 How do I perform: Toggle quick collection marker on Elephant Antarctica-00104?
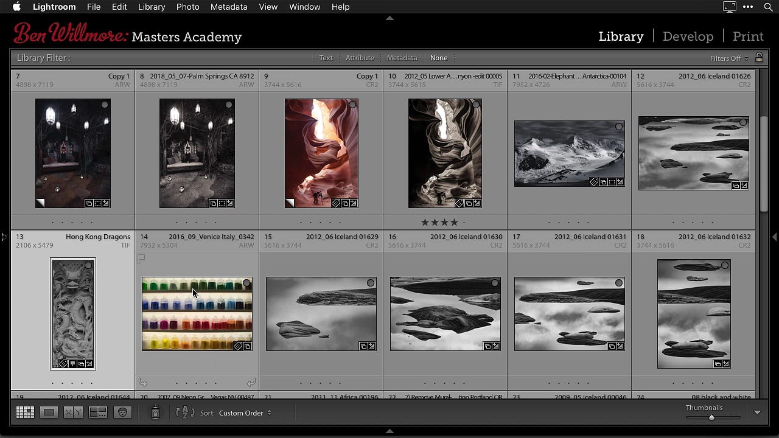(x=618, y=127)
